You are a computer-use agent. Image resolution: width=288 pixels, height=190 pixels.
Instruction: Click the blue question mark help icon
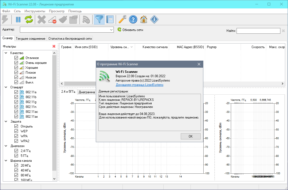[x=133, y=19]
